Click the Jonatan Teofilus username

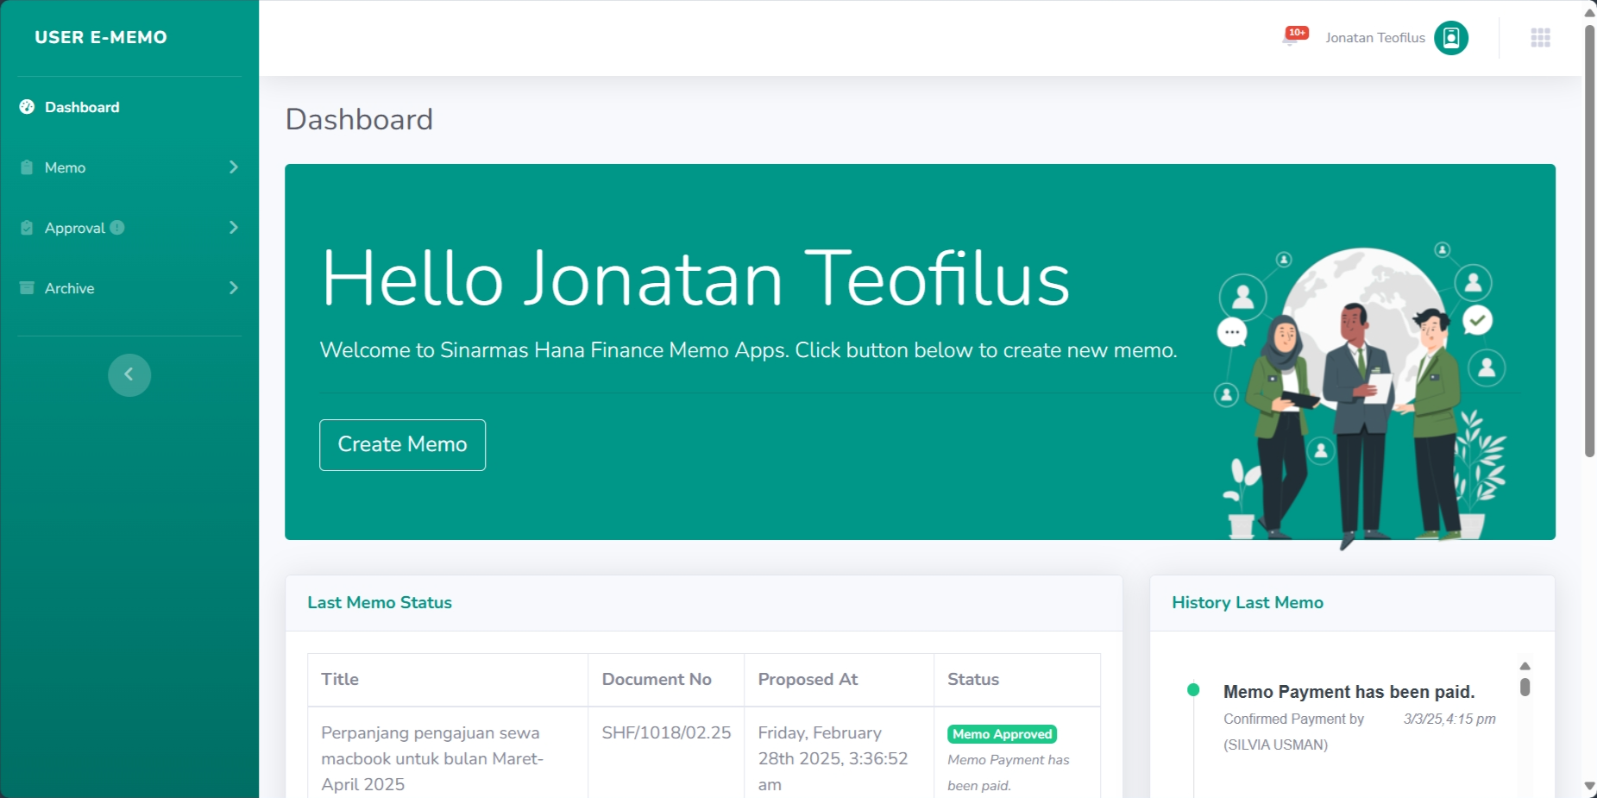1374,38
